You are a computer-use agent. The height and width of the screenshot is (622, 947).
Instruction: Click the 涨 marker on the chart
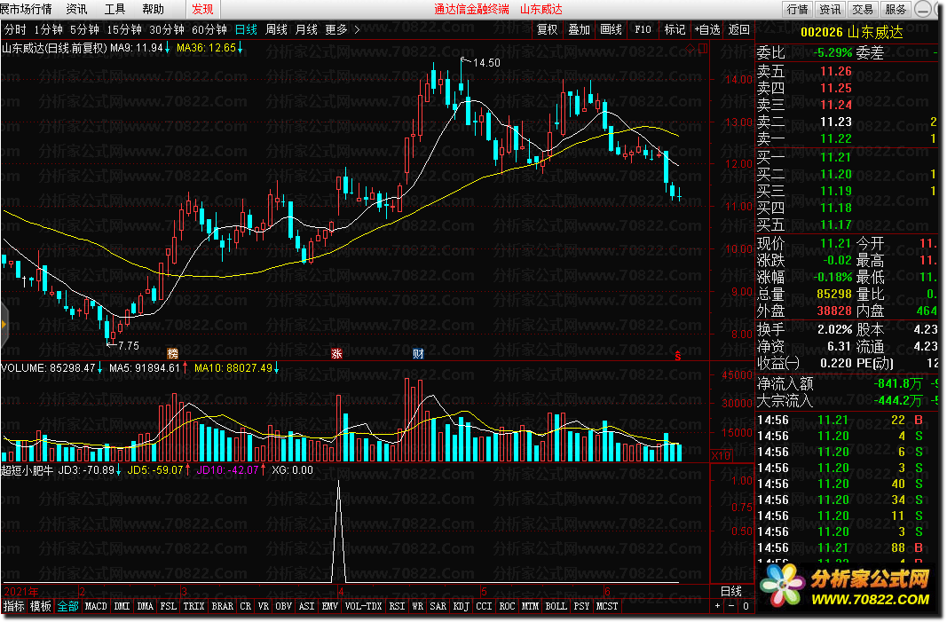pyautogui.click(x=337, y=353)
